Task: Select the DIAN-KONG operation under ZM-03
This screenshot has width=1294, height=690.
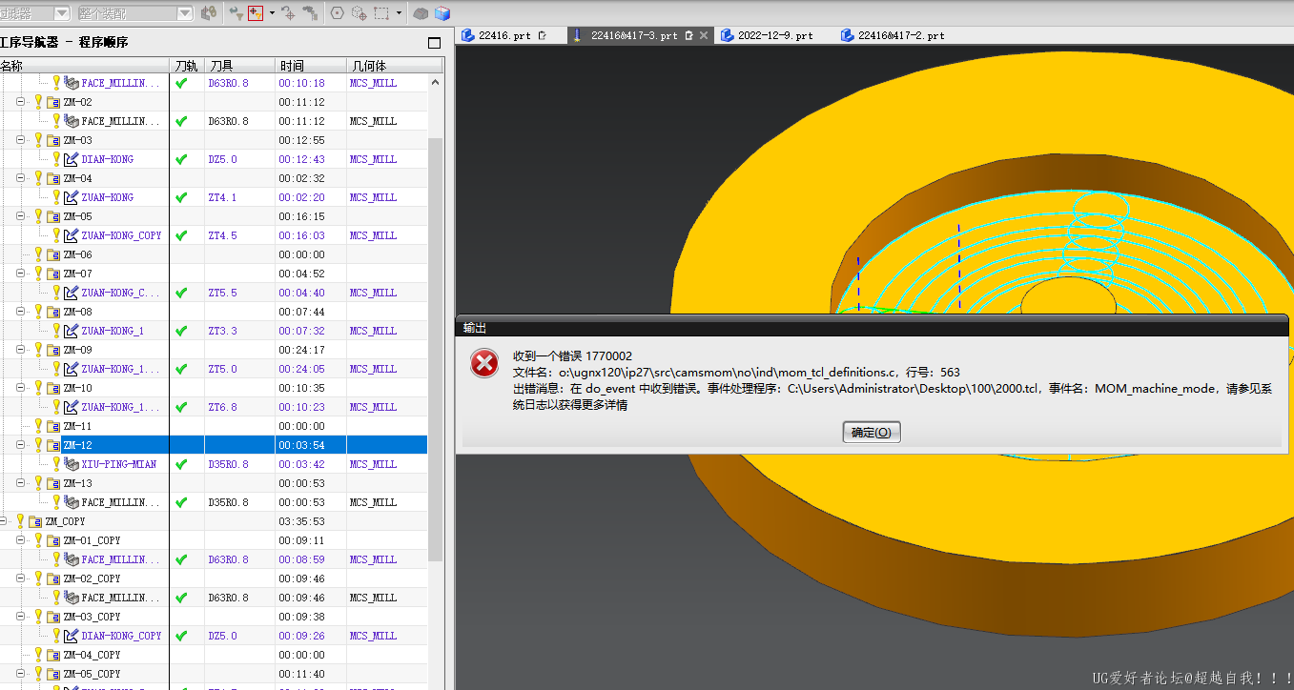Action: pos(108,159)
